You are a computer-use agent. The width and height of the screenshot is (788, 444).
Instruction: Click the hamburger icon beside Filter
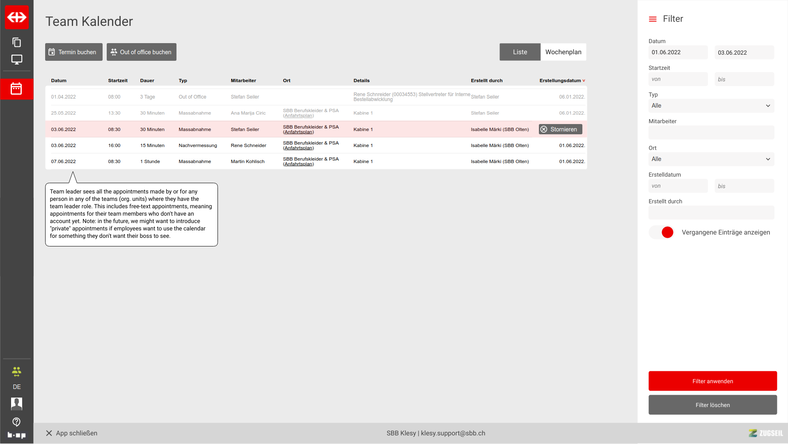pos(653,19)
